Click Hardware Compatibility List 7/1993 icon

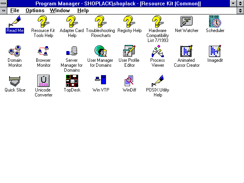pyautogui.click(x=158, y=21)
